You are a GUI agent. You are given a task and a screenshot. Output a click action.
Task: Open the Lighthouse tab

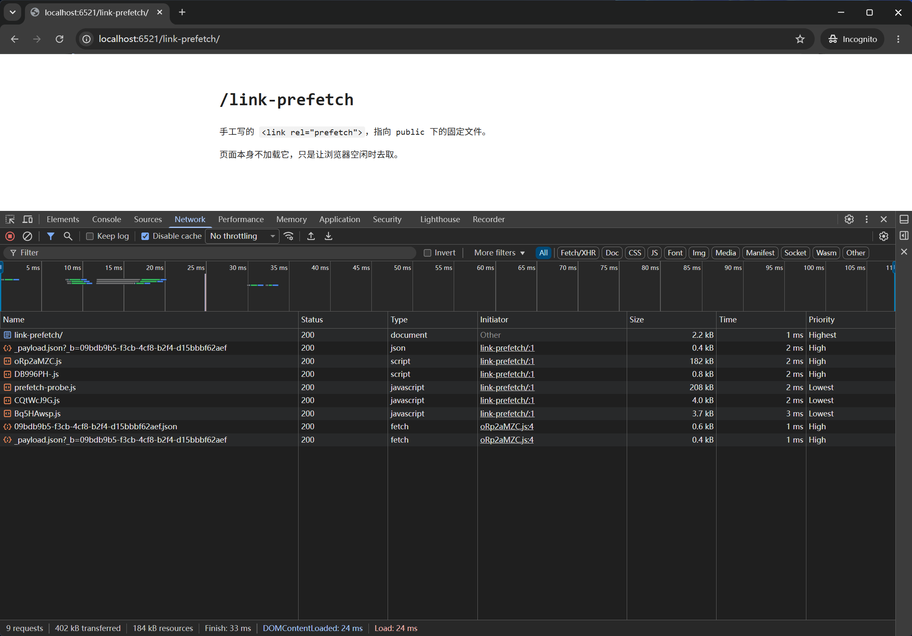click(440, 219)
